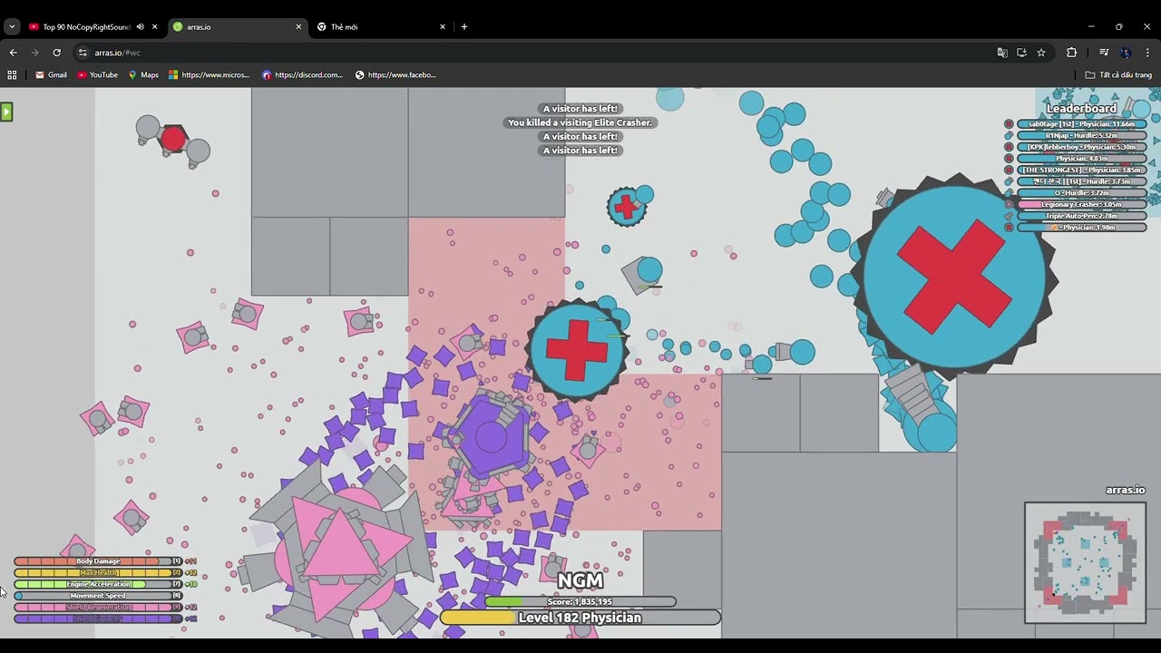1161x653 pixels.
Task: Click the minimap in the corner
Action: [1085, 563]
